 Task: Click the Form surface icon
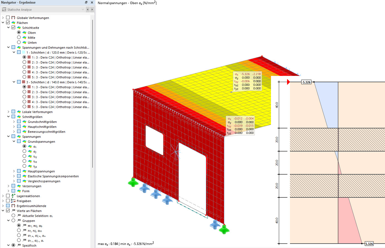click(19, 191)
